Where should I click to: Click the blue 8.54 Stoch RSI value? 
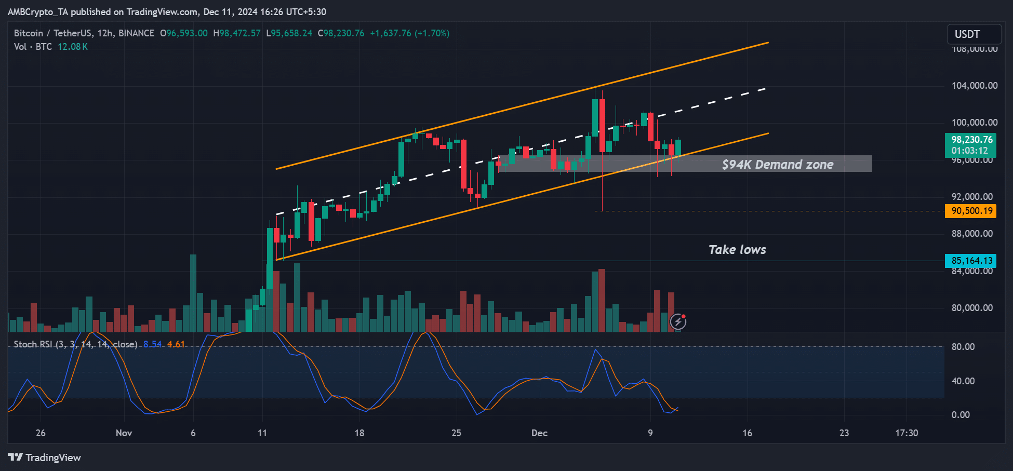152,344
